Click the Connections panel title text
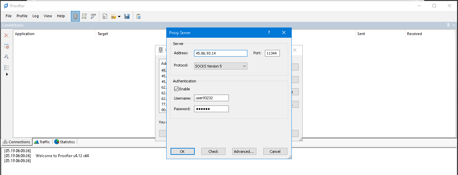The image size is (458, 175). pos(13,25)
